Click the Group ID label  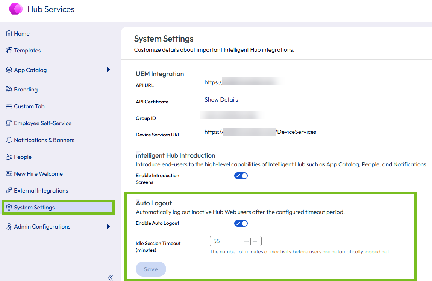146,118
